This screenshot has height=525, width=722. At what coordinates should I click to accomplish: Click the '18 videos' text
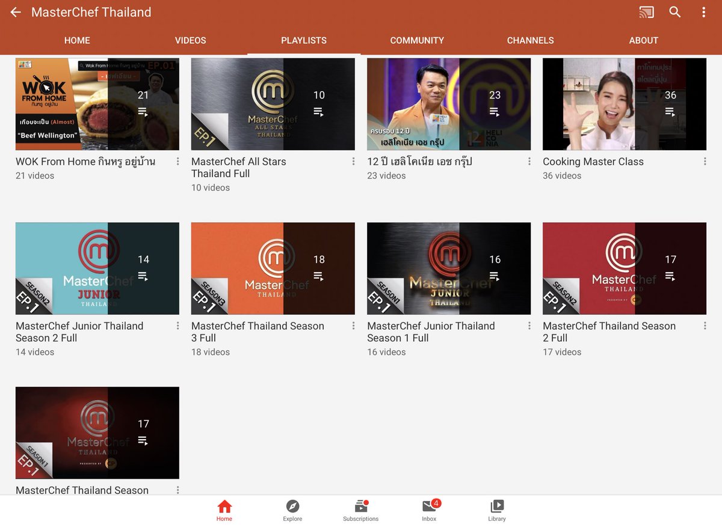(x=211, y=352)
